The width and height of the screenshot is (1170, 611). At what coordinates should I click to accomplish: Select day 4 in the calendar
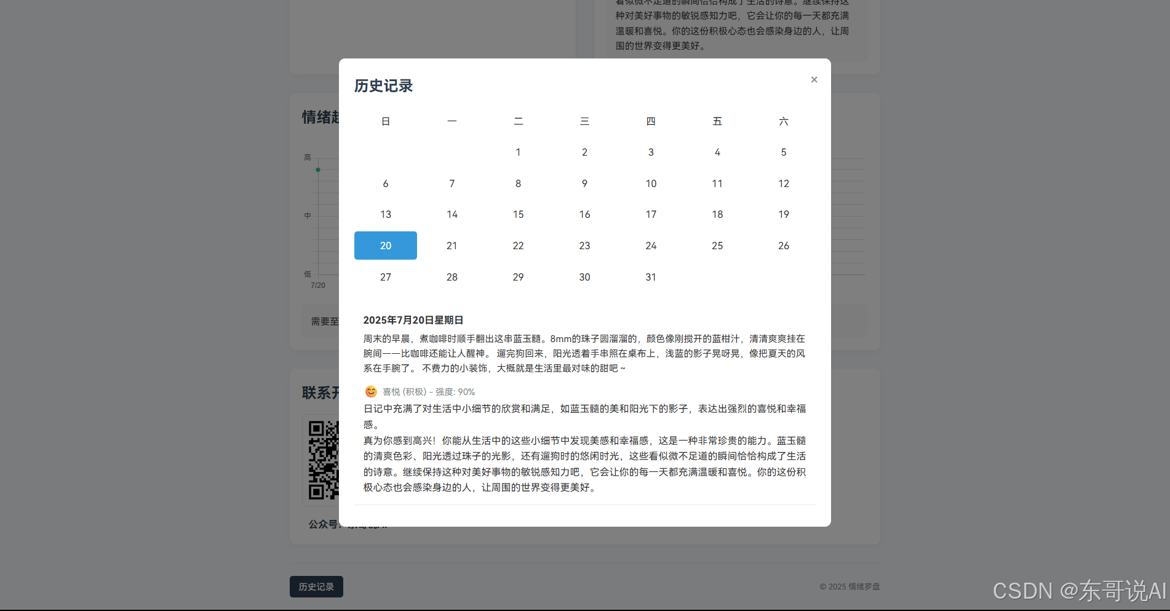click(x=717, y=152)
